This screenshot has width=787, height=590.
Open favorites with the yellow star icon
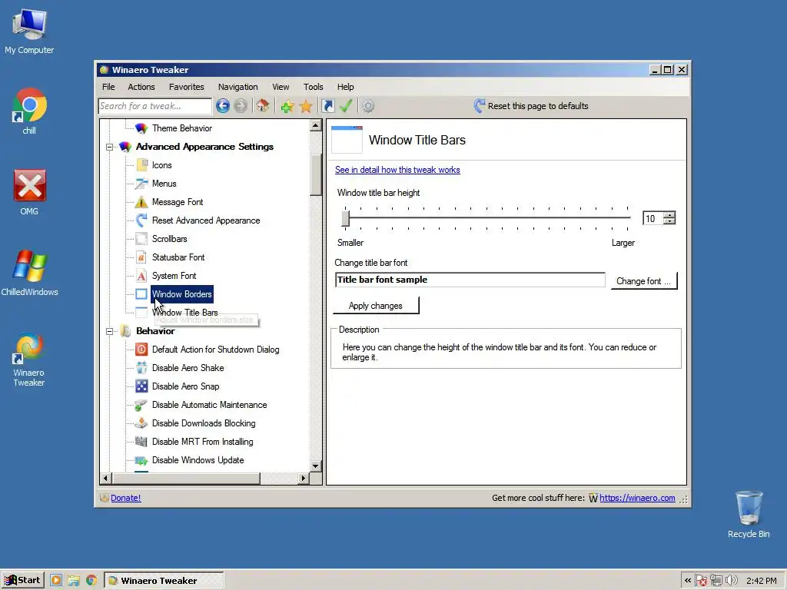[306, 106]
